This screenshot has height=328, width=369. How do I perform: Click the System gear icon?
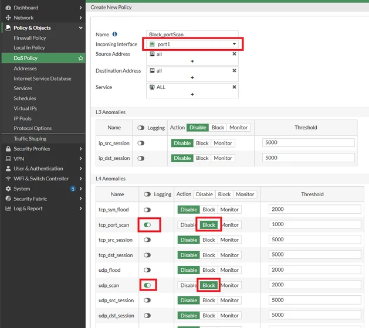click(8, 189)
